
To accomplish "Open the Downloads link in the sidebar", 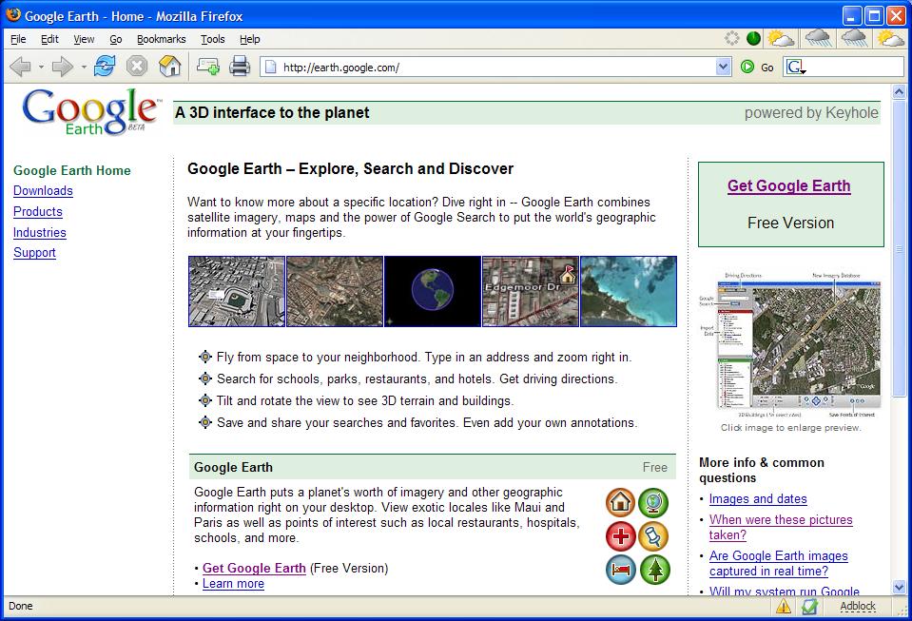I will pyautogui.click(x=43, y=191).
